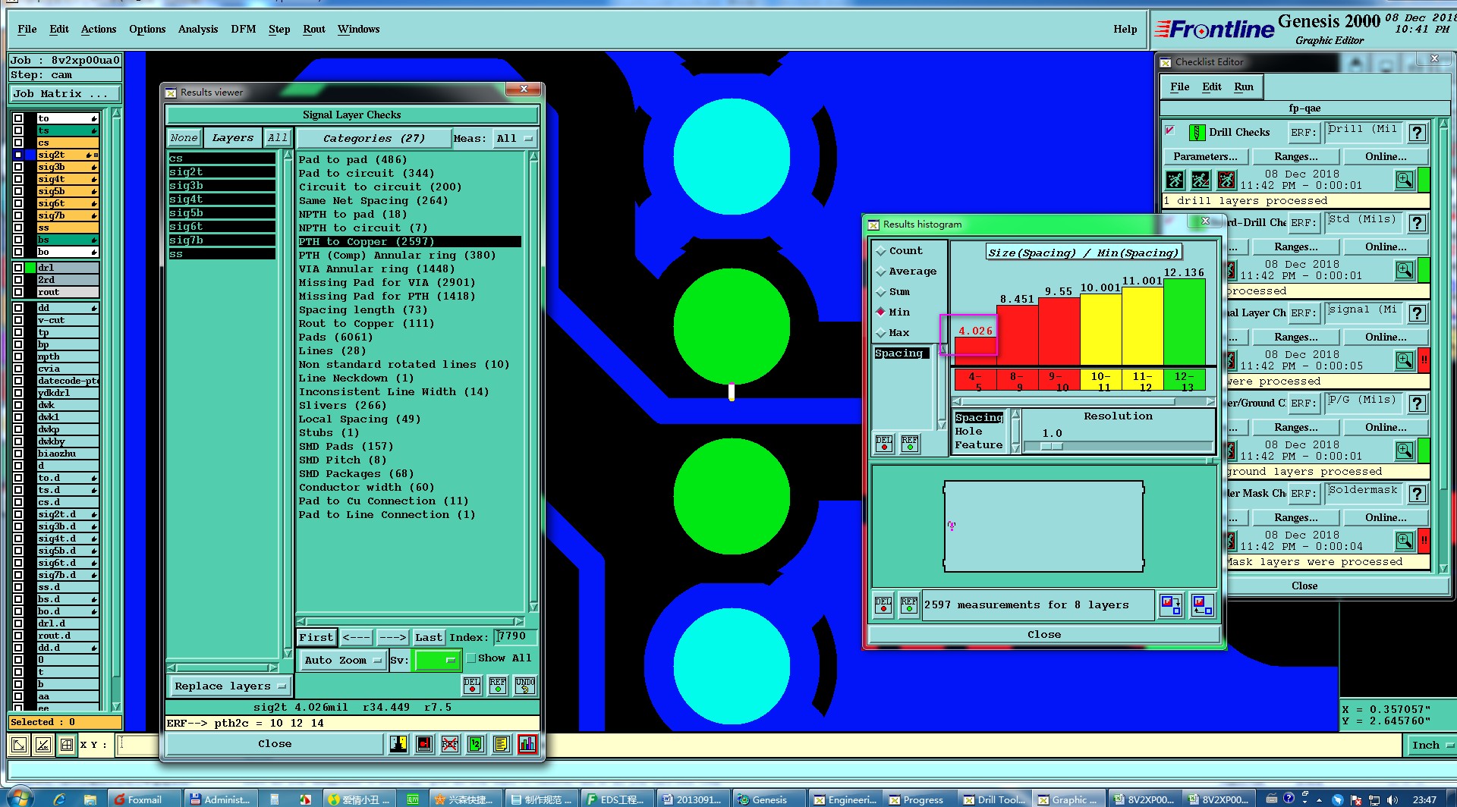
Task: Open the Size(Spacing) / Min(Spacing) selector
Action: tap(1083, 253)
